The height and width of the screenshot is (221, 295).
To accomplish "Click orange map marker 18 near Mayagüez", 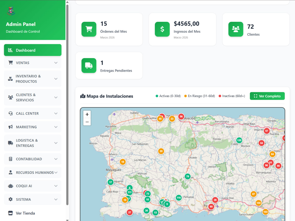I will 123,162.
